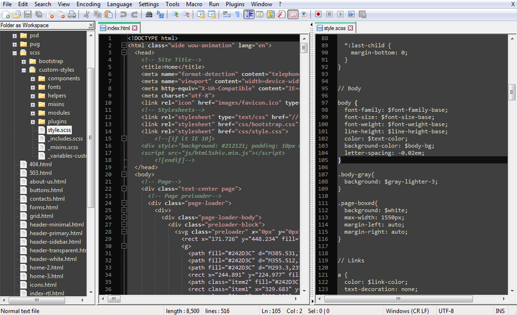Open the Encoding menu
Image resolution: width=517 pixels, height=315 pixels.
click(88, 4)
